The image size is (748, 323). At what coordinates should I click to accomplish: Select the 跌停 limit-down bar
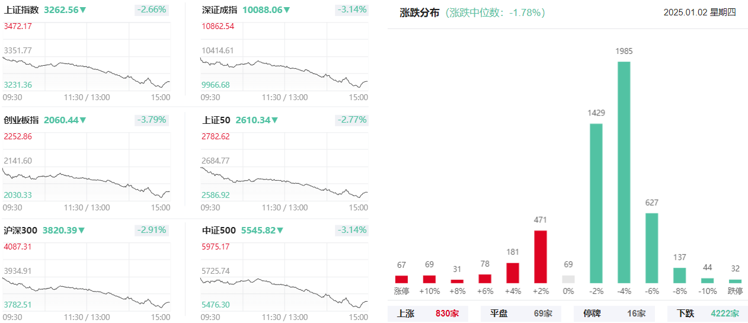point(735,282)
